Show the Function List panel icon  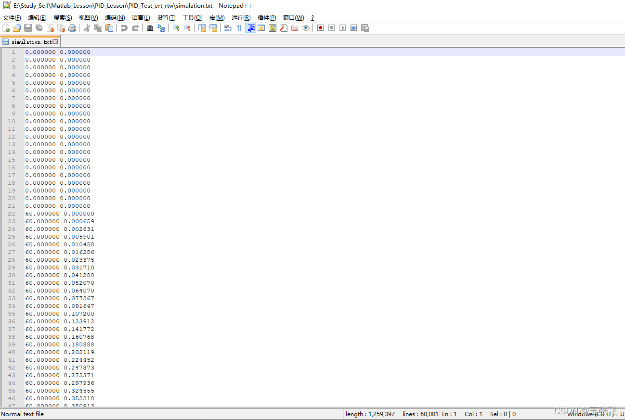pos(284,28)
